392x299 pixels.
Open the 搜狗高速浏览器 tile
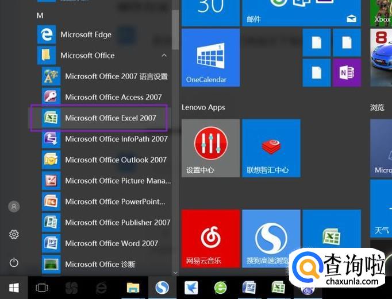point(271,239)
